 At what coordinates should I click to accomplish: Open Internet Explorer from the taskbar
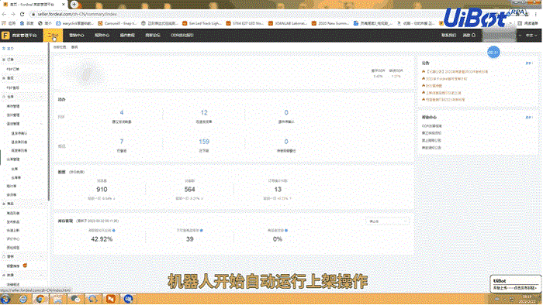click(x=22, y=299)
